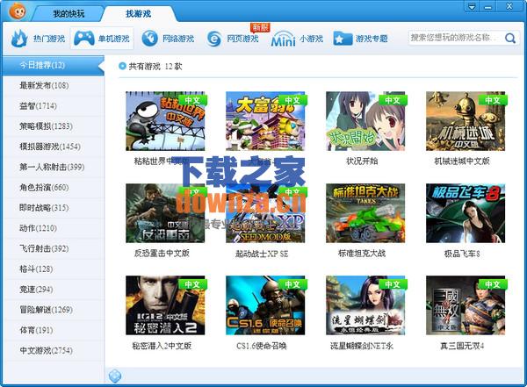Select 益智(1714) category

pos(53,106)
